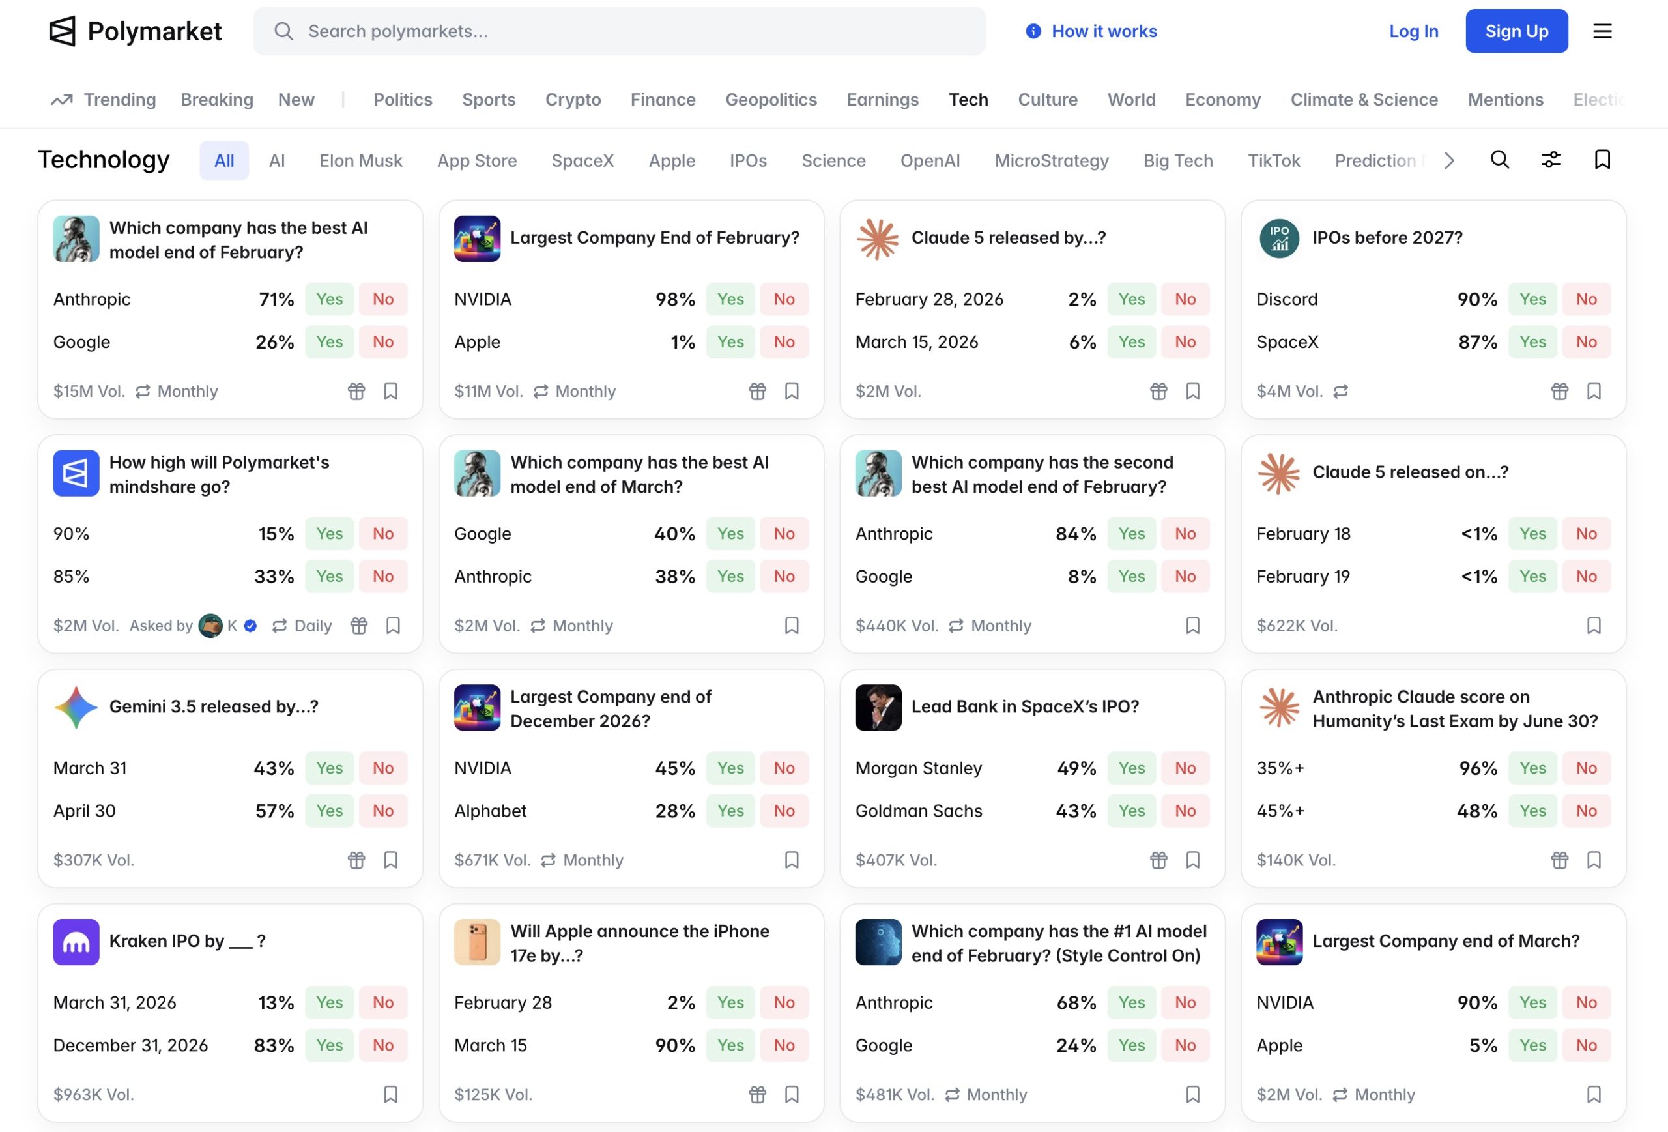Expand more topic filters with right chevron

1449,160
